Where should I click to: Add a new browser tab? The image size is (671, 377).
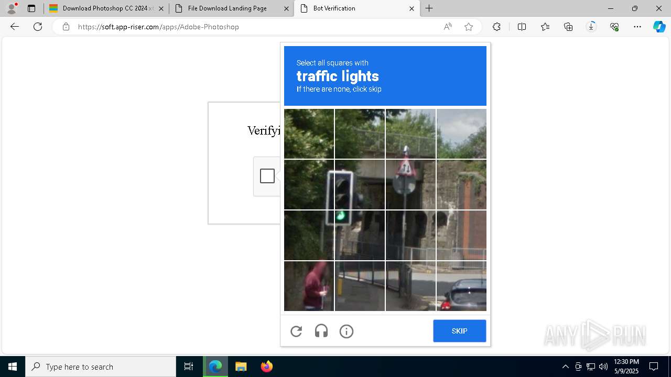click(429, 8)
